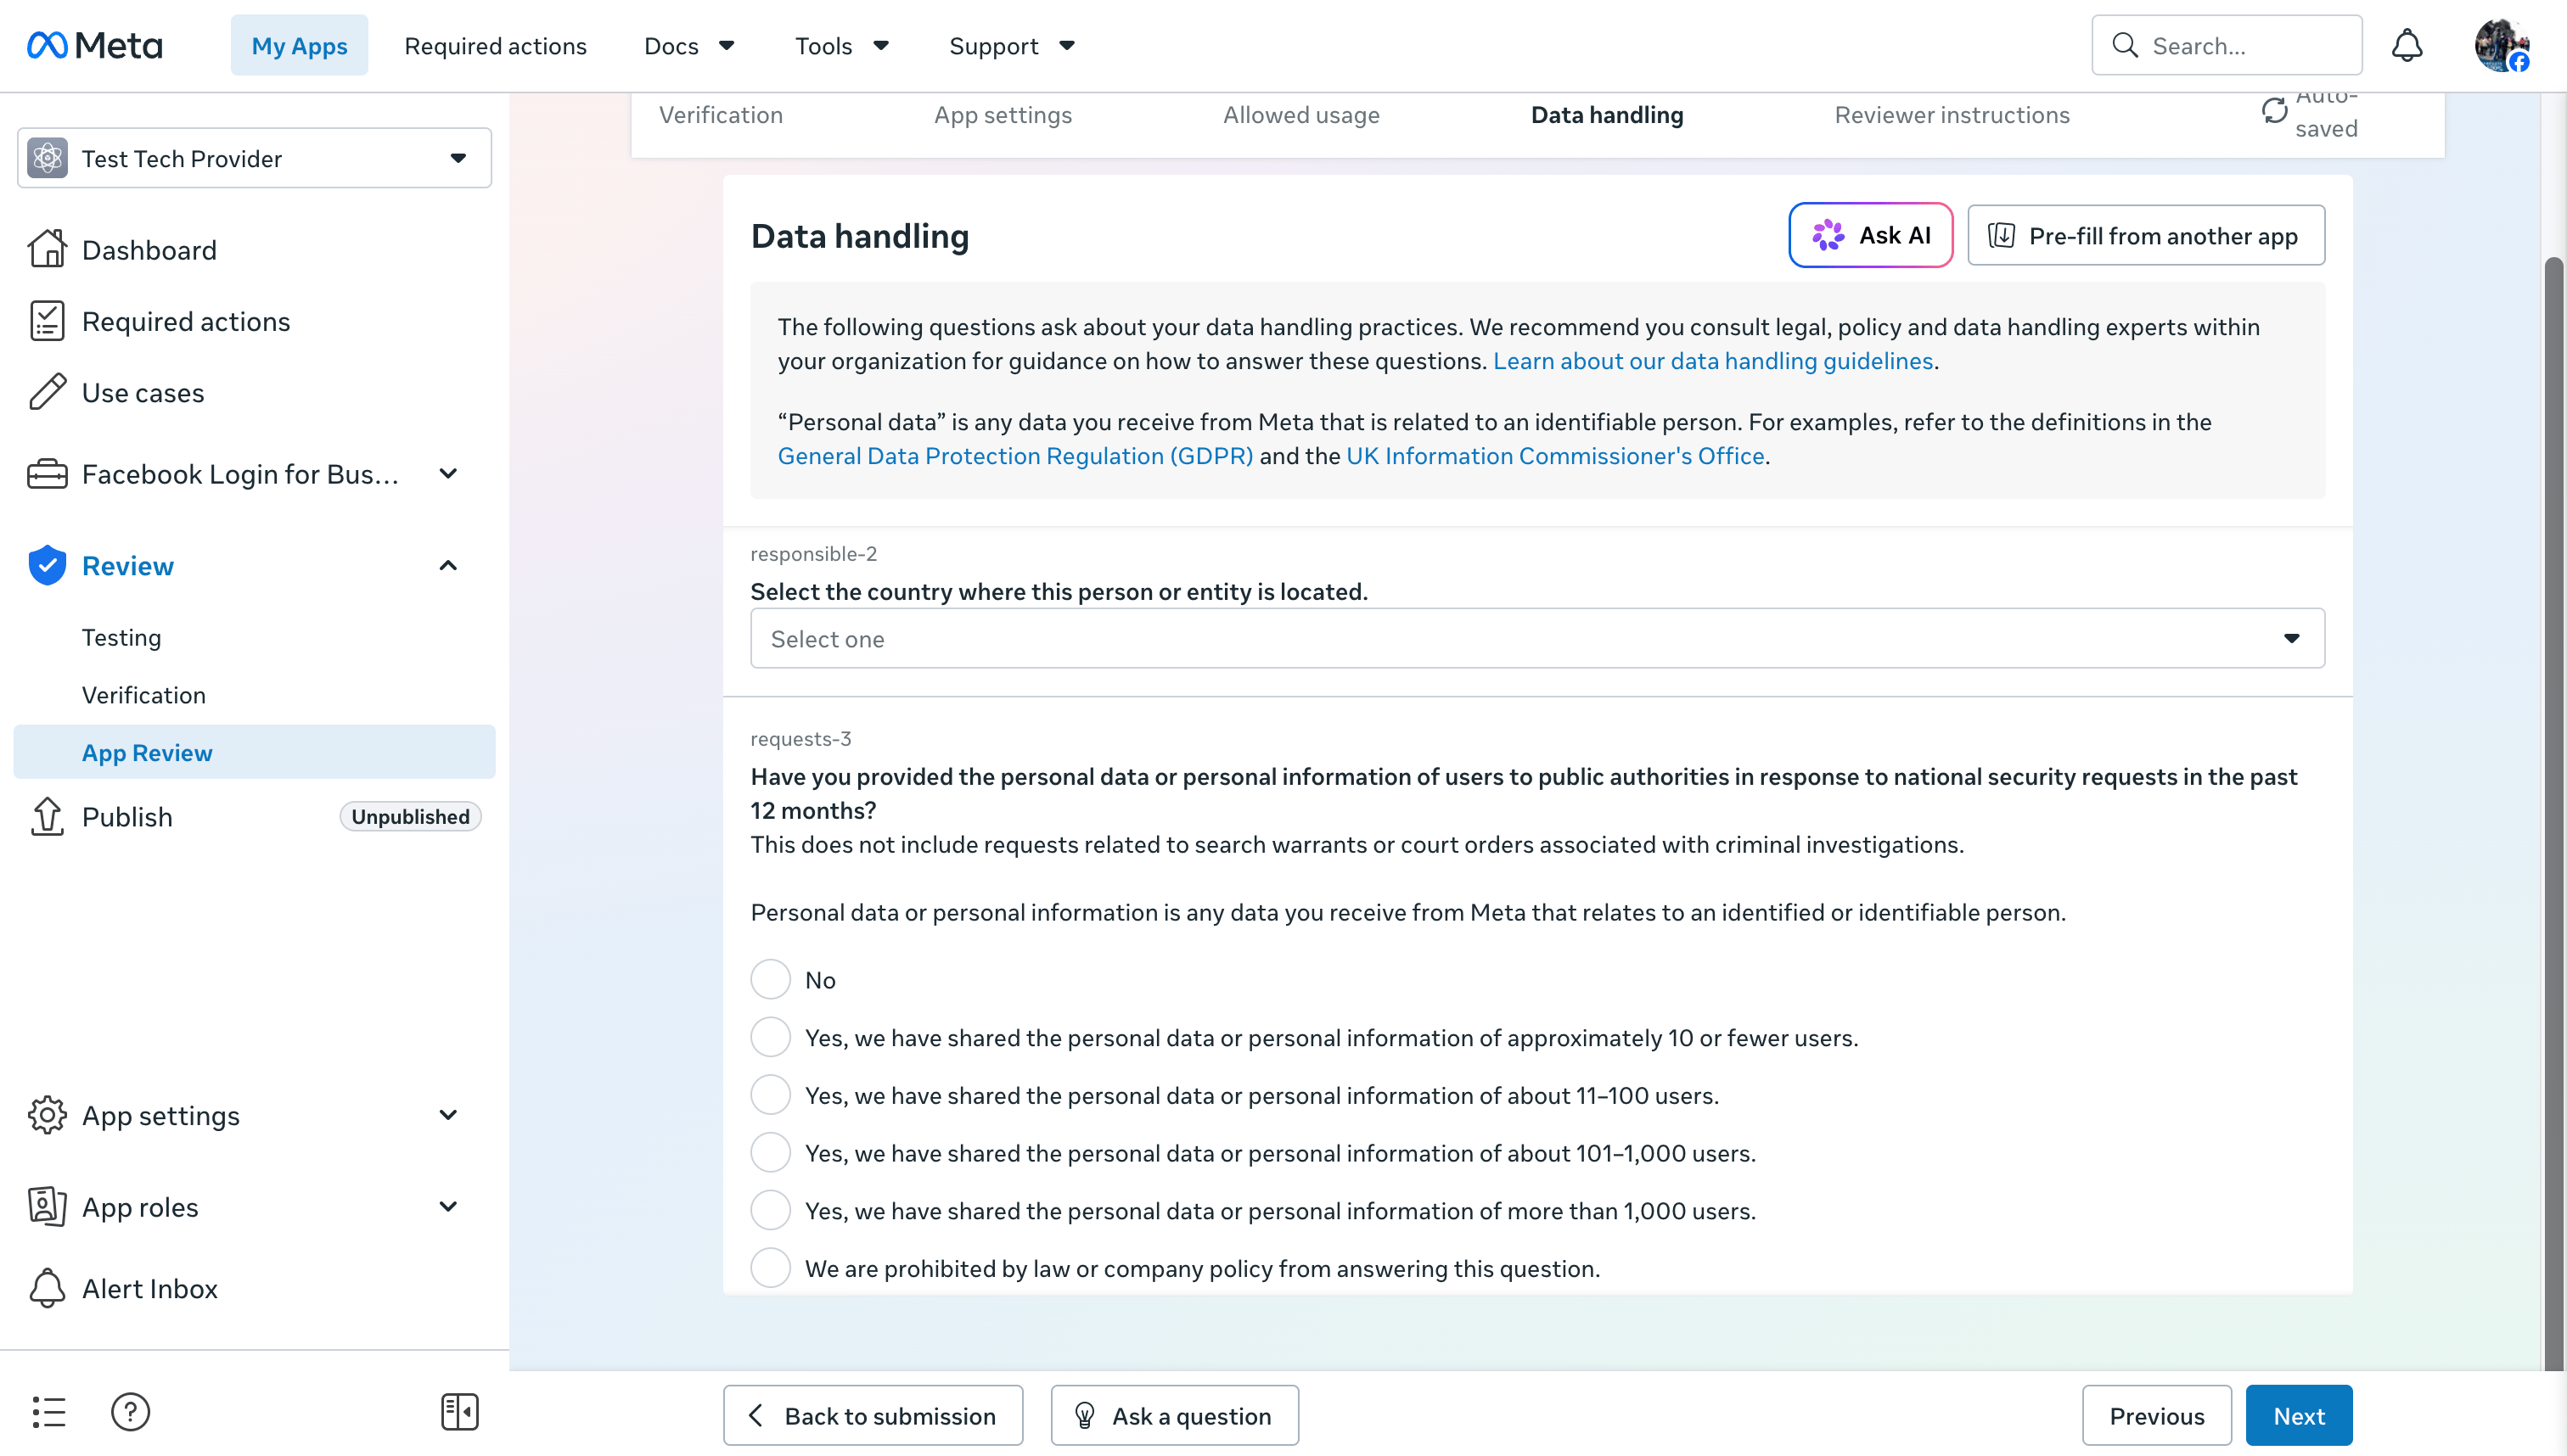This screenshot has width=2567, height=1456.
Task: Click the Previous button
Action: click(2156, 1415)
